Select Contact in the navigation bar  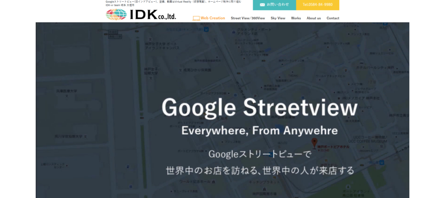(x=333, y=18)
